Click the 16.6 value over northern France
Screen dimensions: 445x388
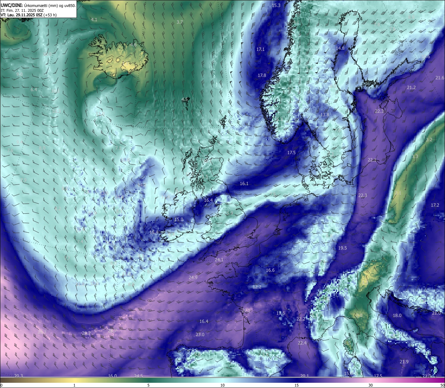pos(270,270)
